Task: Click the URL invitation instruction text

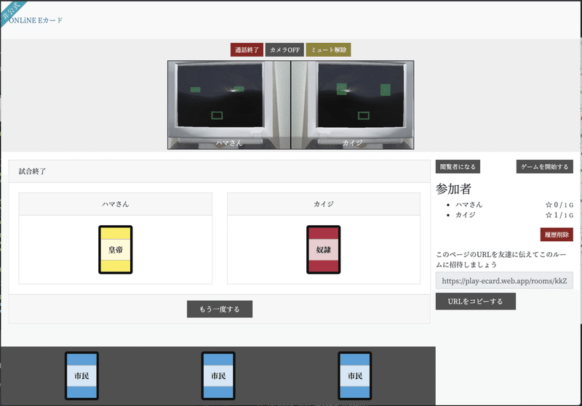Action: coord(501,259)
